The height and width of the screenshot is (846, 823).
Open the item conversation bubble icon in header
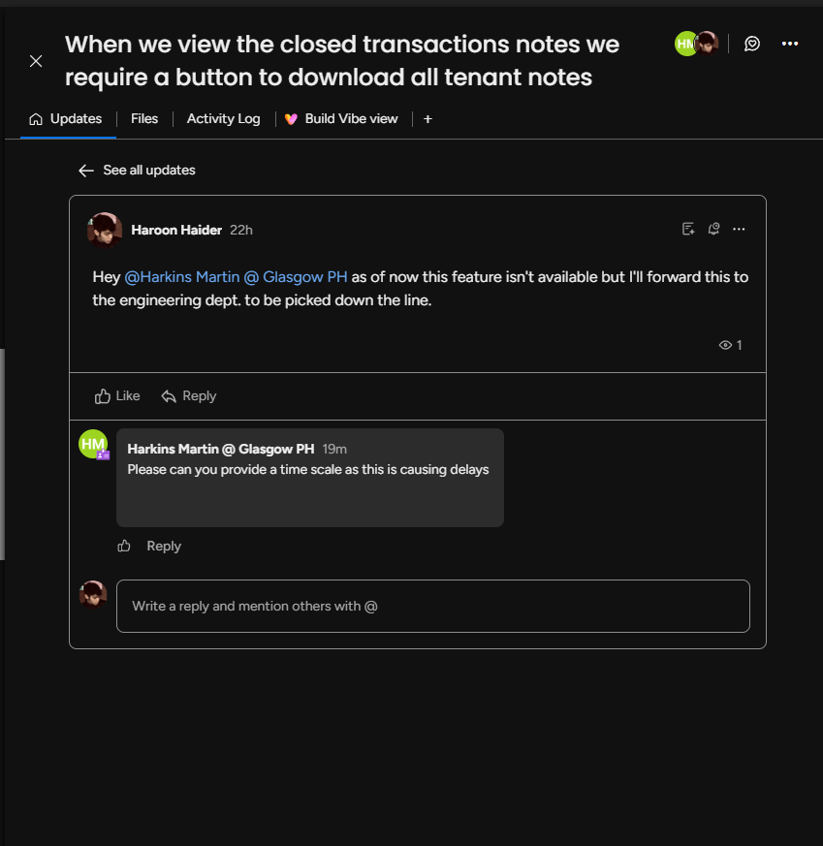click(752, 44)
